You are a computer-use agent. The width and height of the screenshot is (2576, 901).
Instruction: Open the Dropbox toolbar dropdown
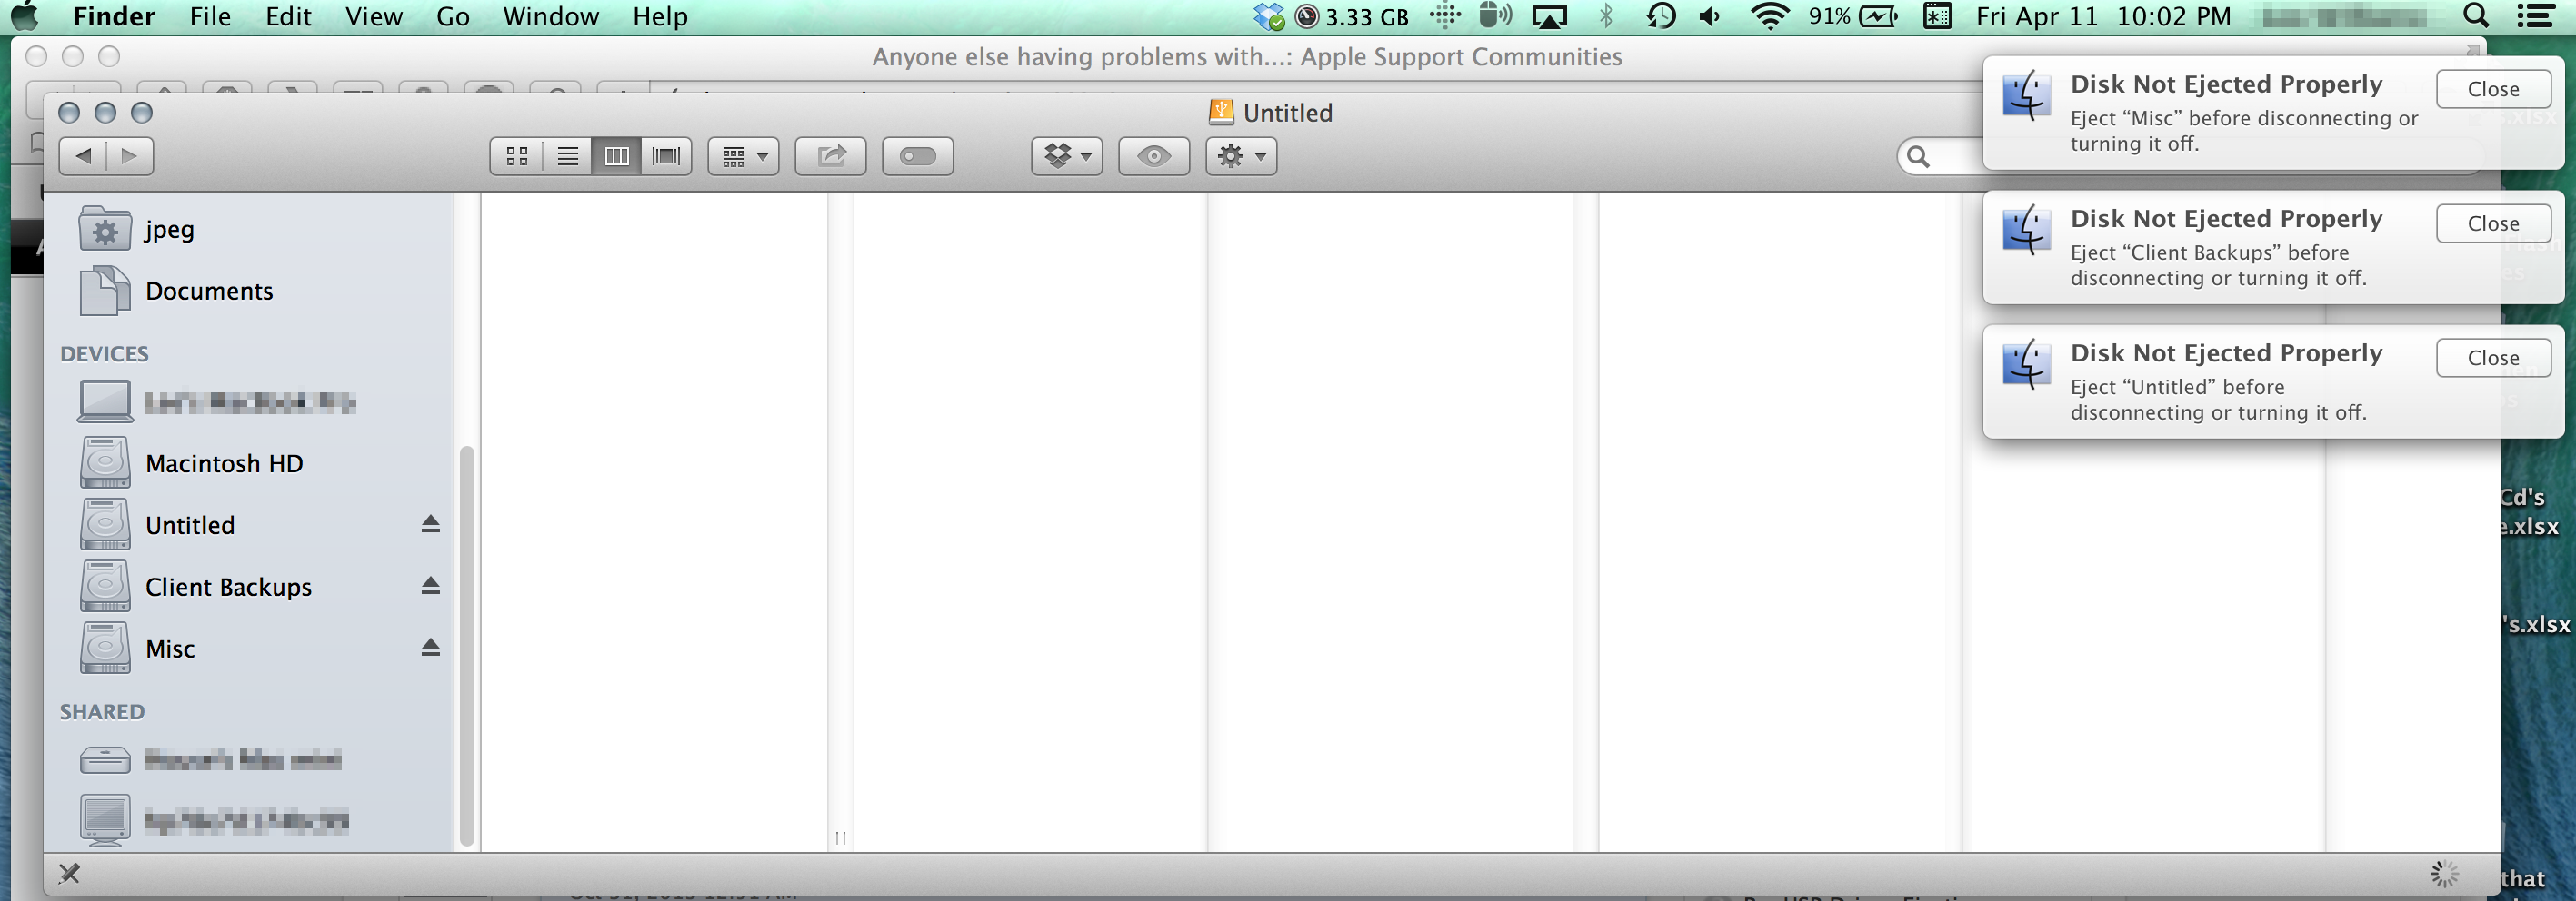(x=1067, y=156)
